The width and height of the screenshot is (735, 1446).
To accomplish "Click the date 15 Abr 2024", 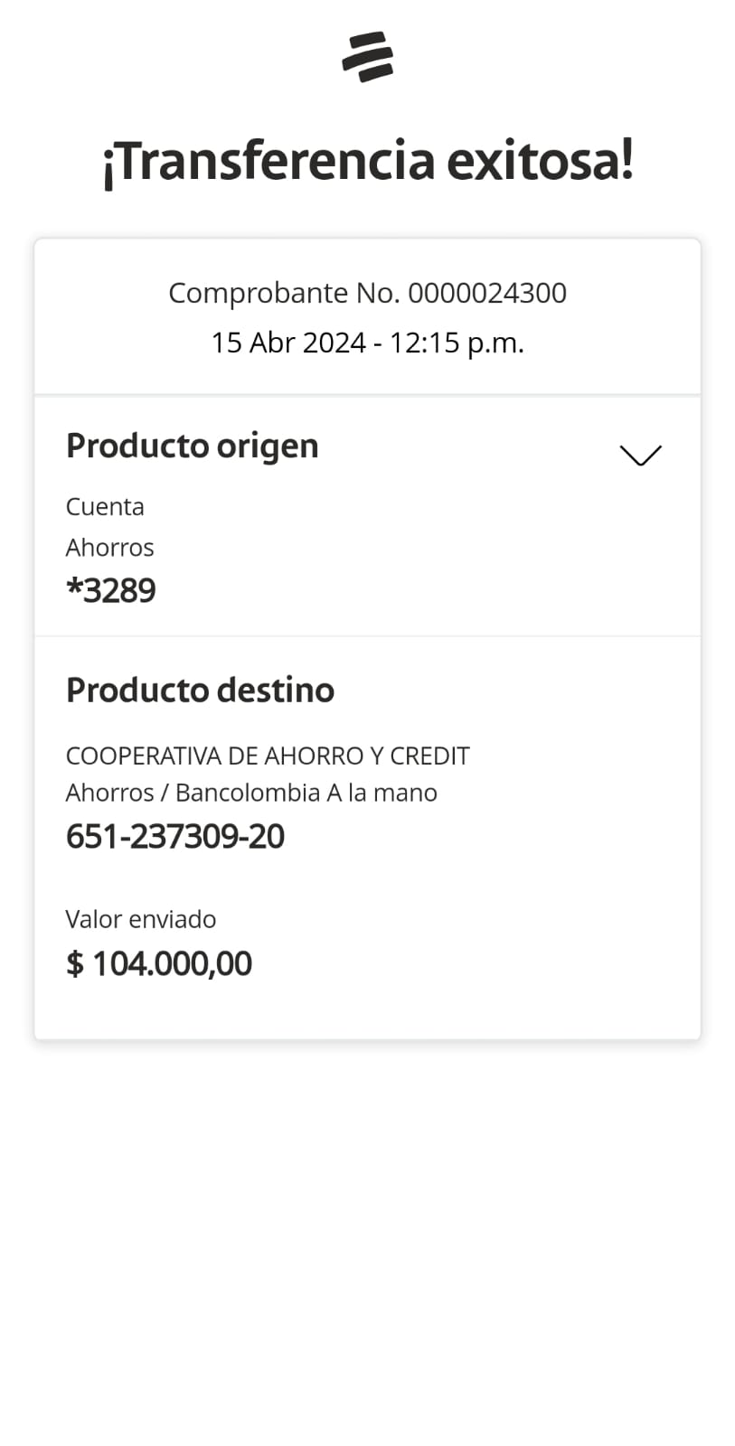I will [x=287, y=343].
